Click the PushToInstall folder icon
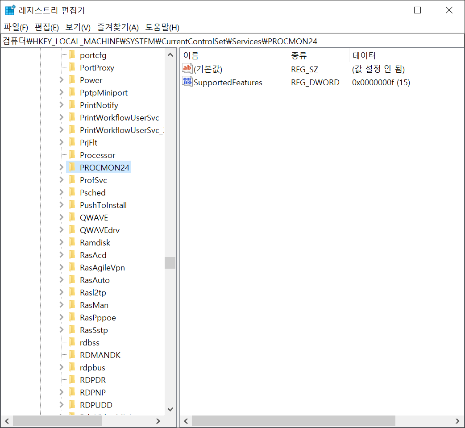465x428 pixels. pyautogui.click(x=72, y=205)
